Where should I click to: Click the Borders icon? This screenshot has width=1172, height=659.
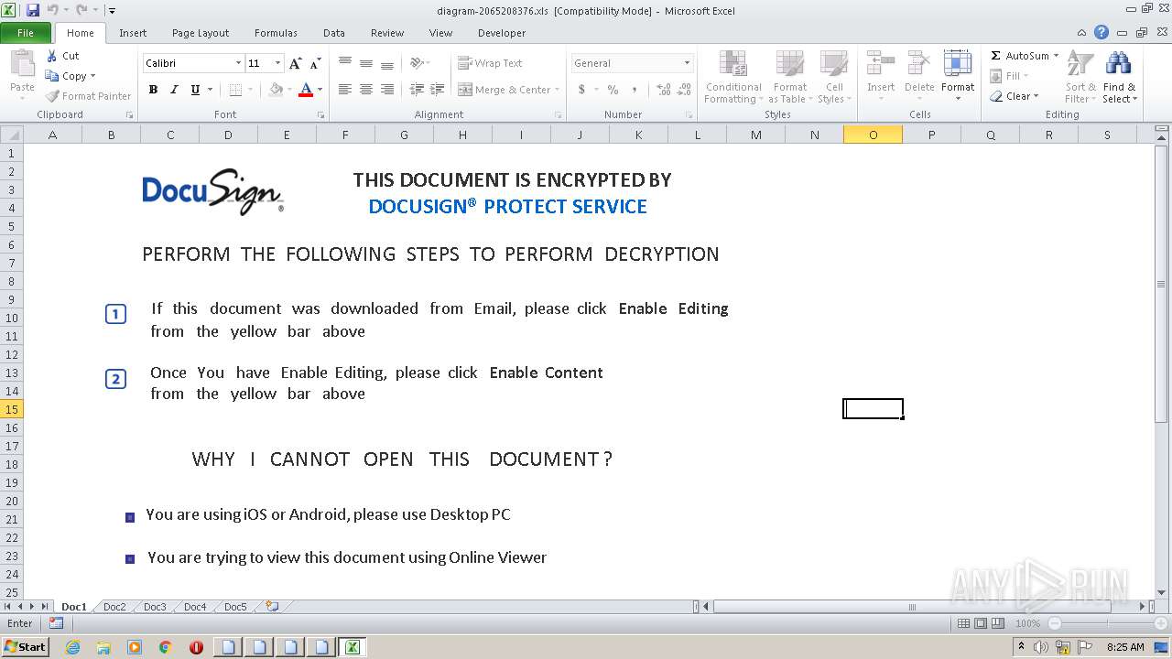point(235,90)
